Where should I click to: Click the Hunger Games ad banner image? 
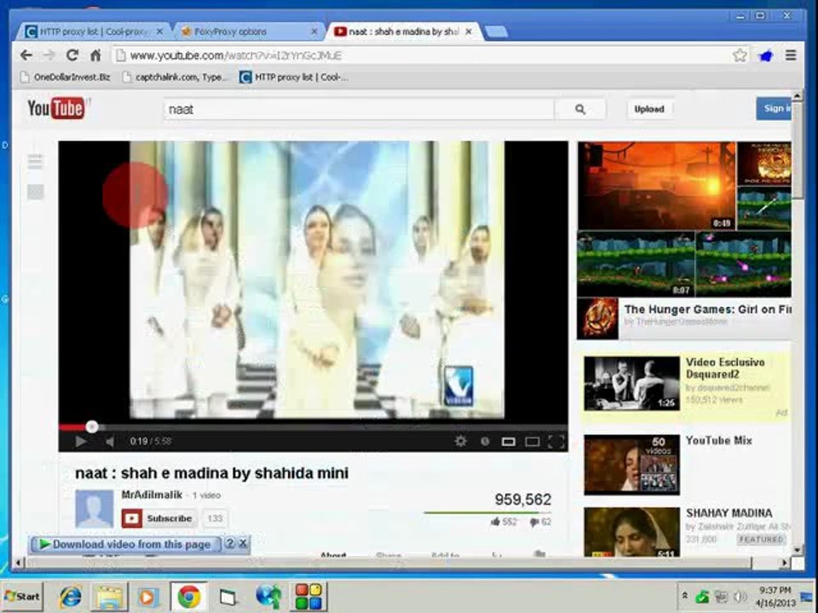click(684, 220)
